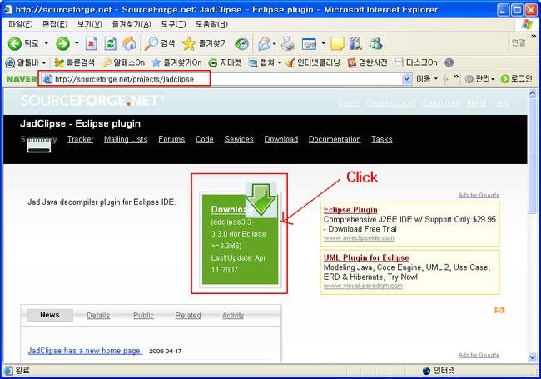Open the address bar URL dropdown
The height and width of the screenshot is (379, 541).
pos(406,79)
